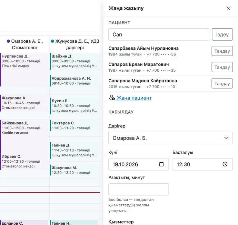Close the Жаңа жазылу panel
238x225 pixels.
tap(228, 8)
